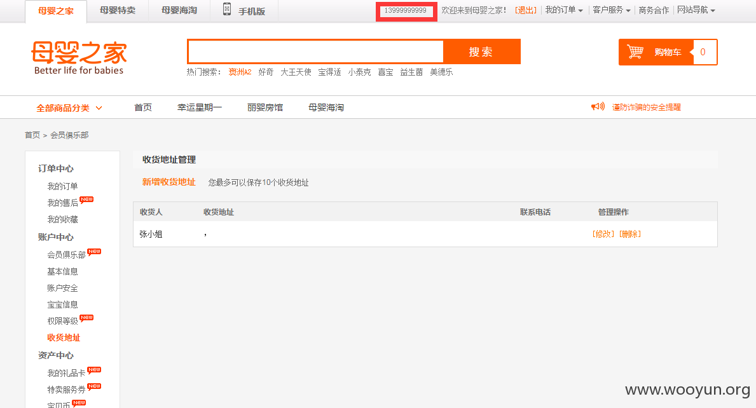756x408 pixels.
Task: Open 特卖服务券 in sidebar
Action: 66,389
